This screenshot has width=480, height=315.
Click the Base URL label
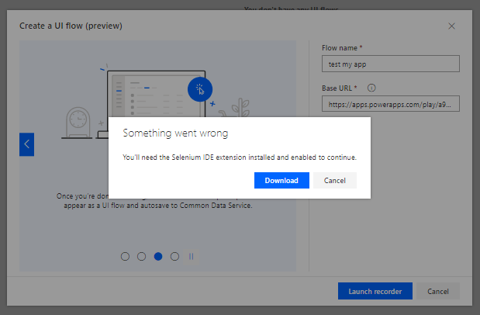[339, 88]
